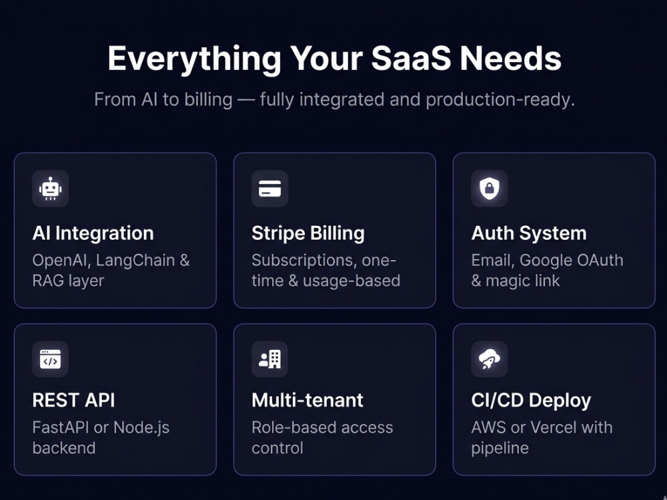Click 'Role-based access control' description
The height and width of the screenshot is (500, 667).
(322, 437)
